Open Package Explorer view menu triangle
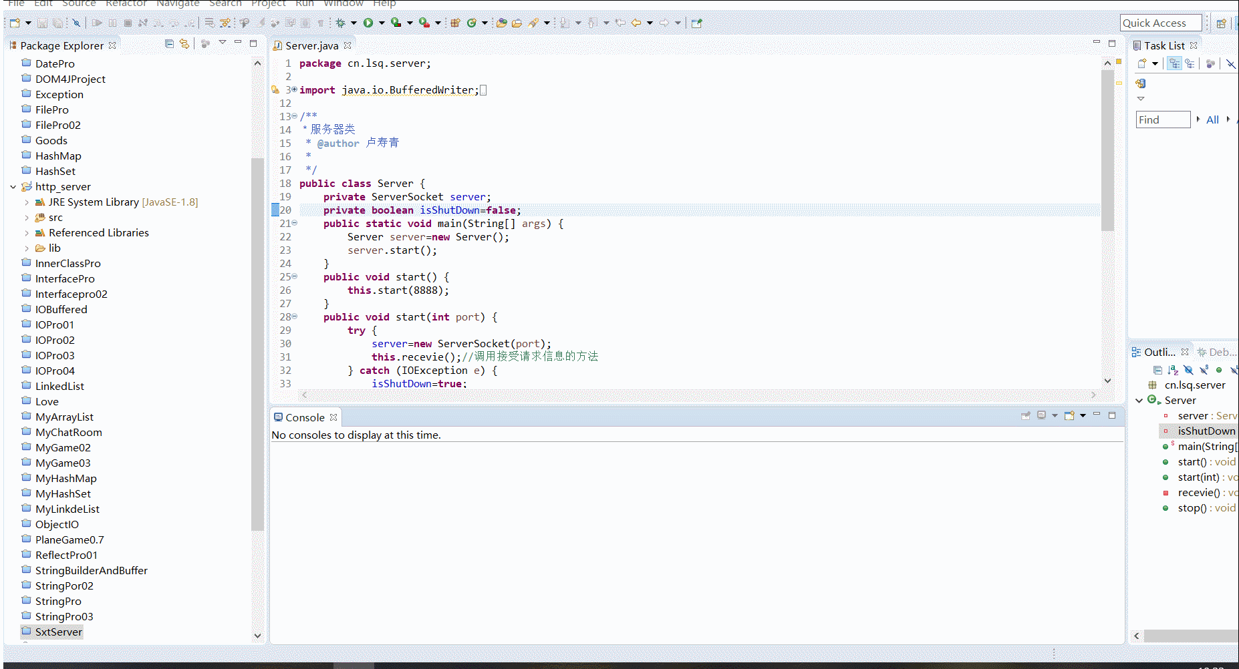Viewport: 1239px width, 669px height. point(223,43)
